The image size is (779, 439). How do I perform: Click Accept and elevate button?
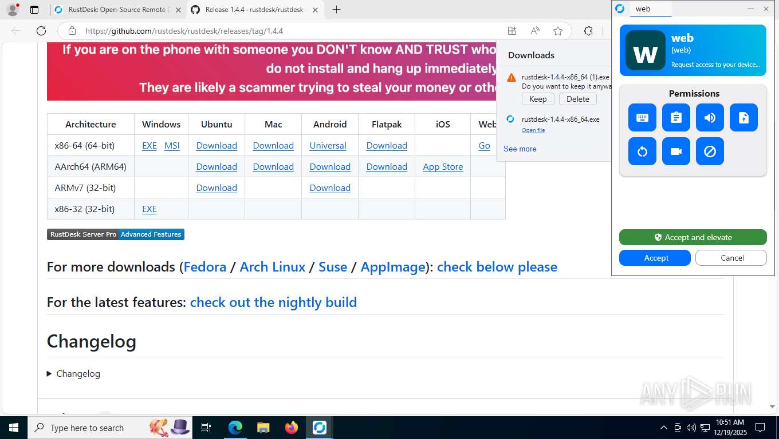(x=693, y=237)
